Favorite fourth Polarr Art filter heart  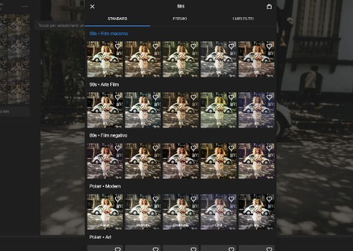(x=231, y=249)
